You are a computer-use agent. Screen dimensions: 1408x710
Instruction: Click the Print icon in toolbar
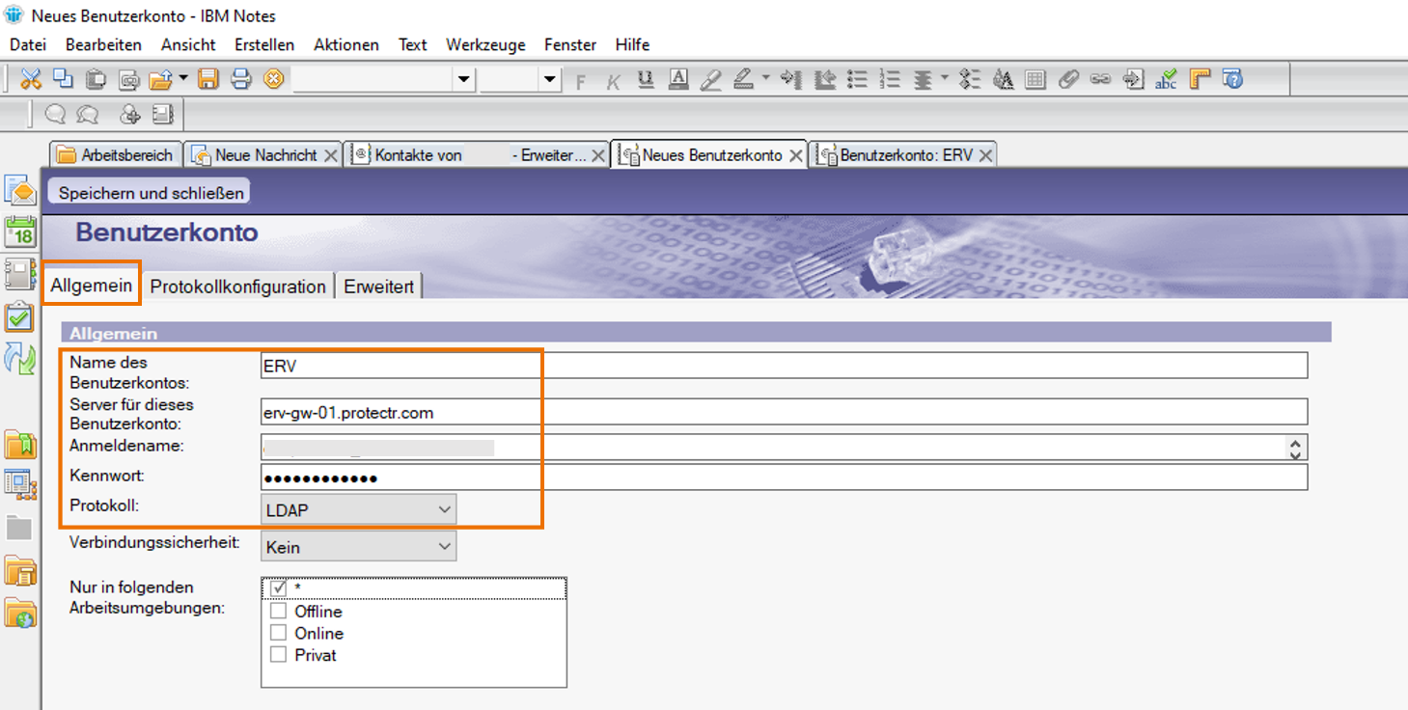coord(240,79)
